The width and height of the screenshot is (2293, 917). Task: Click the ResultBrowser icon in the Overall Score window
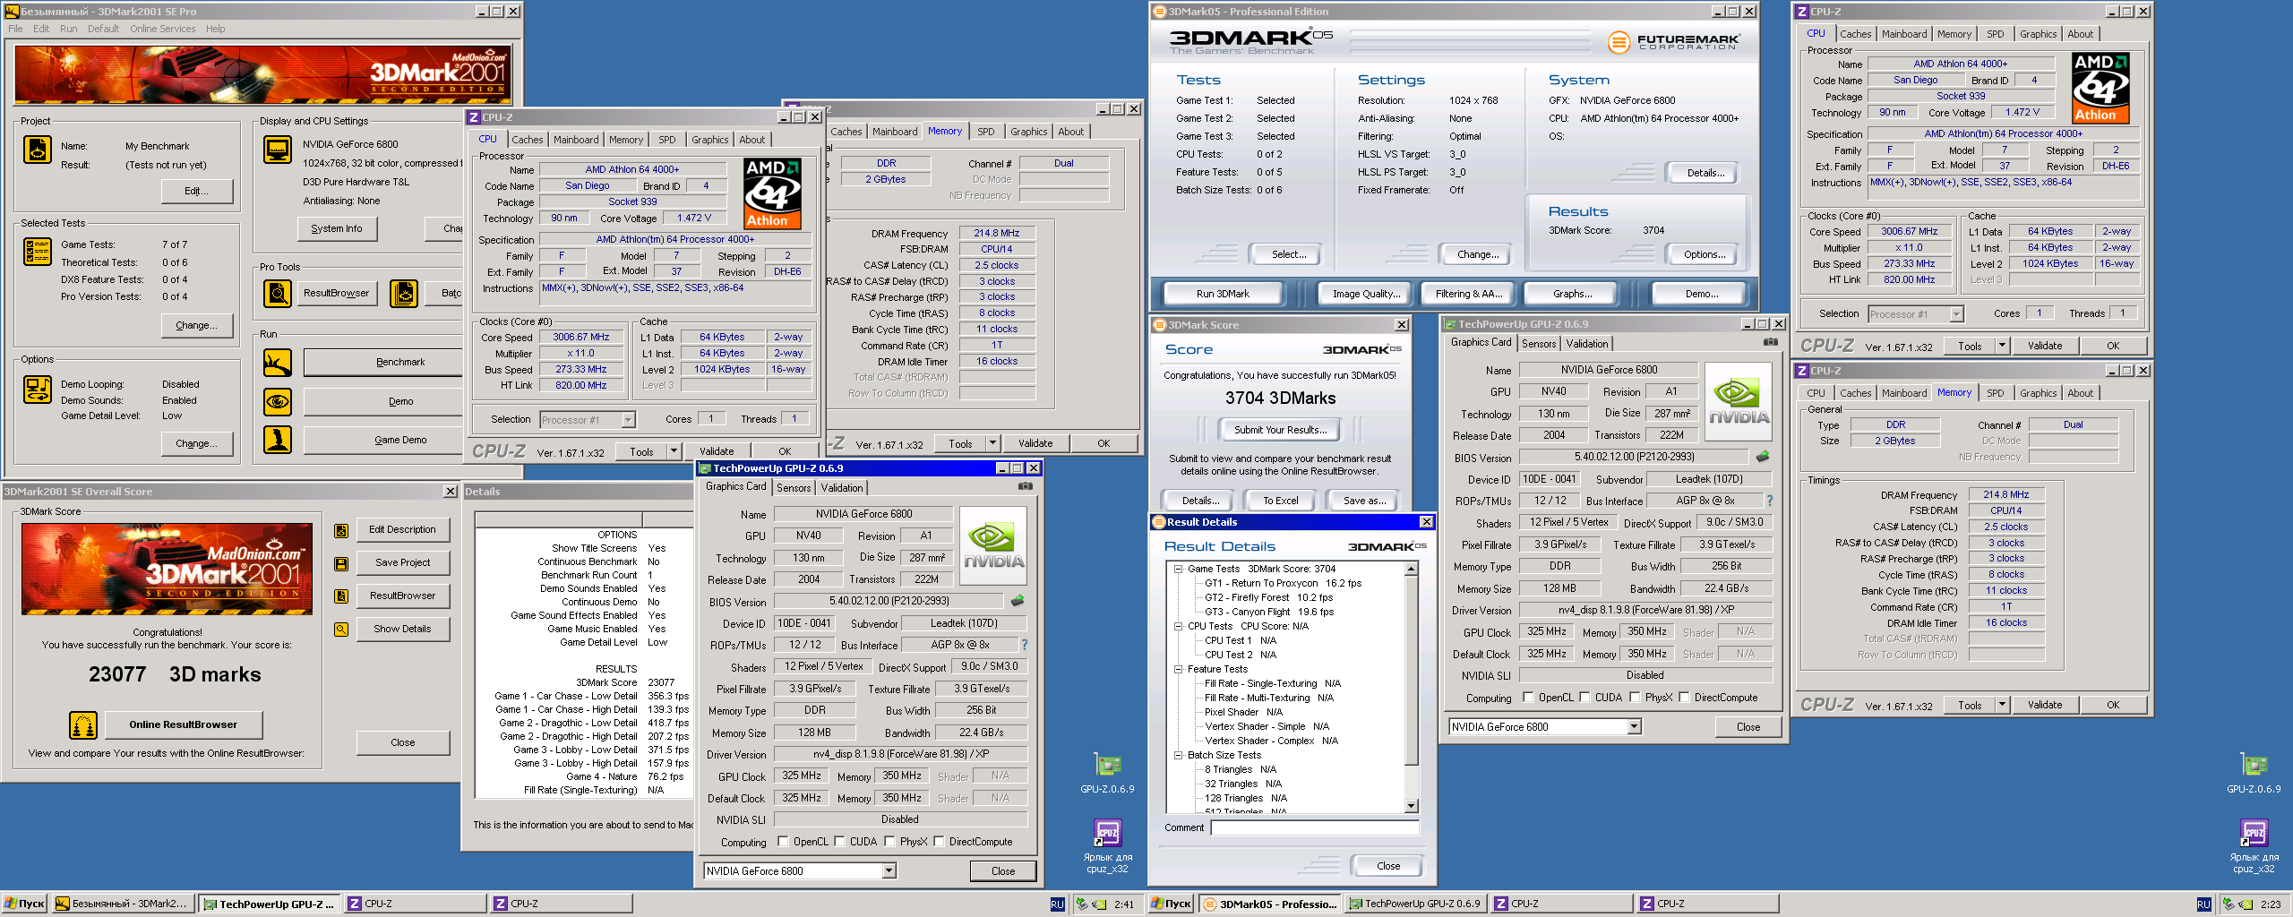point(341,596)
